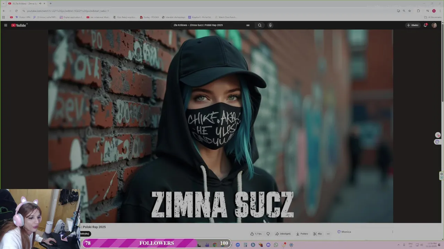The width and height of the screenshot is (444, 249).
Task: Click the Udostępnij share button
Action: pyautogui.click(x=283, y=234)
